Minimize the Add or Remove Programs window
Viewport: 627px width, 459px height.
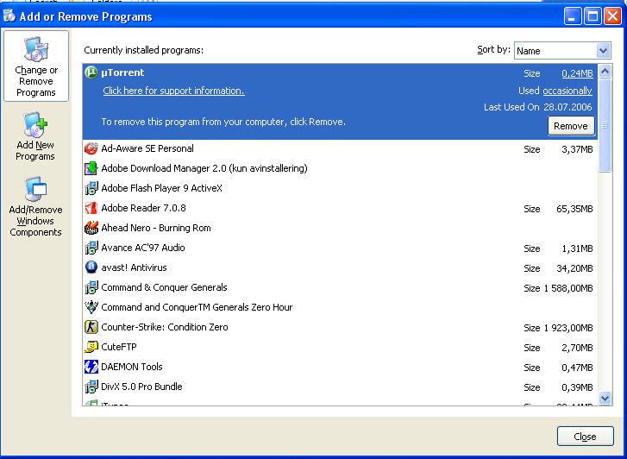573,16
